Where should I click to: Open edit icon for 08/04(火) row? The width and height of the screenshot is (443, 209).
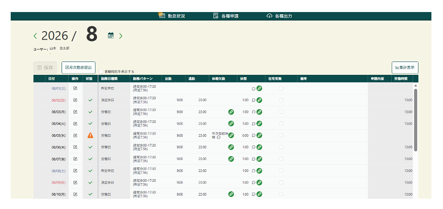(x=75, y=123)
